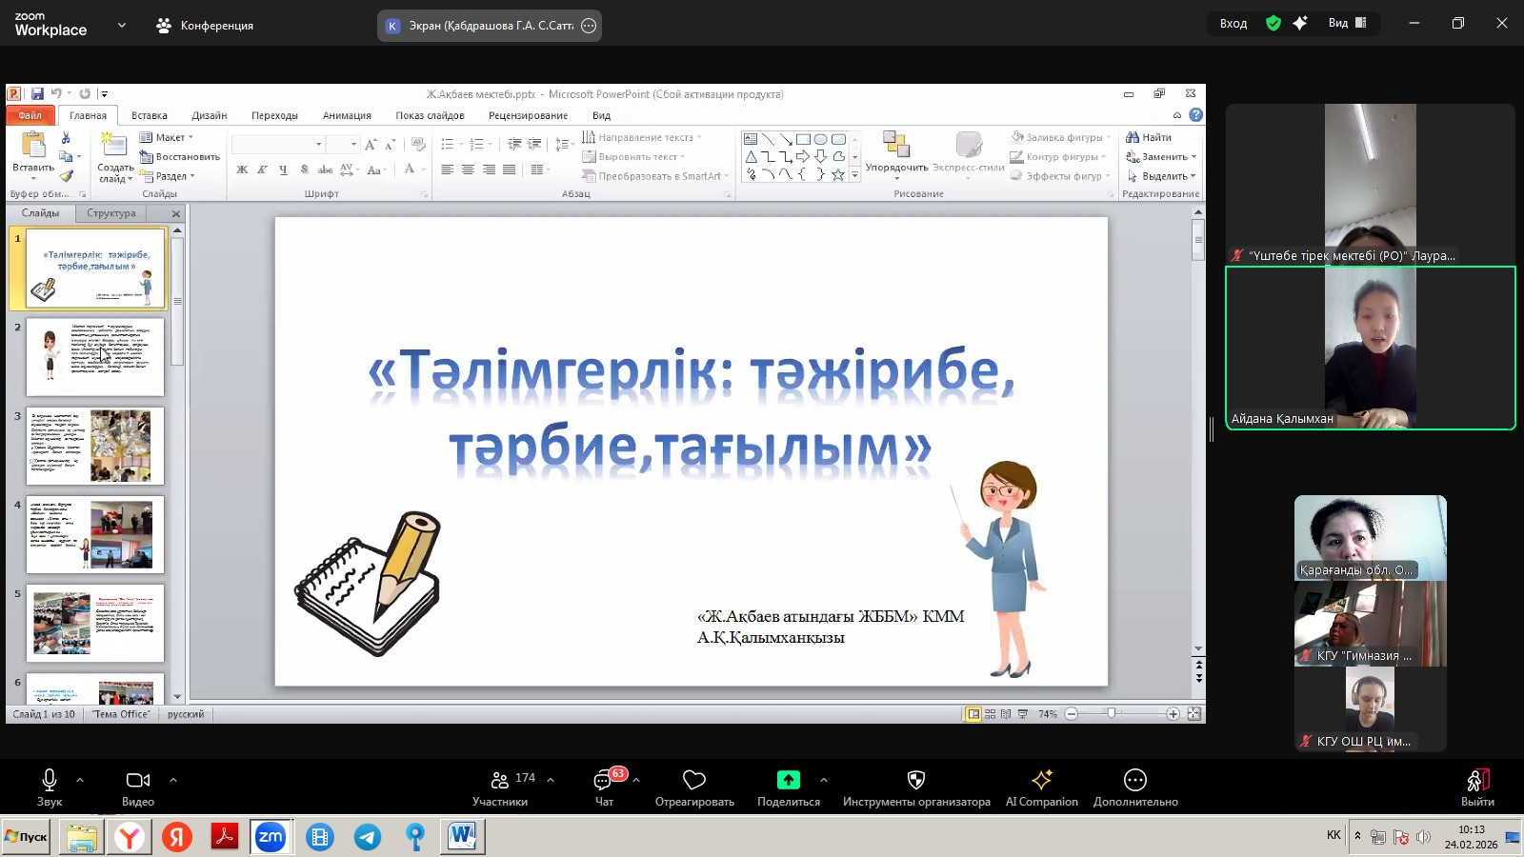Screen dimensions: 1524x857
Task: Click the center alignment icon
Action: [467, 169]
